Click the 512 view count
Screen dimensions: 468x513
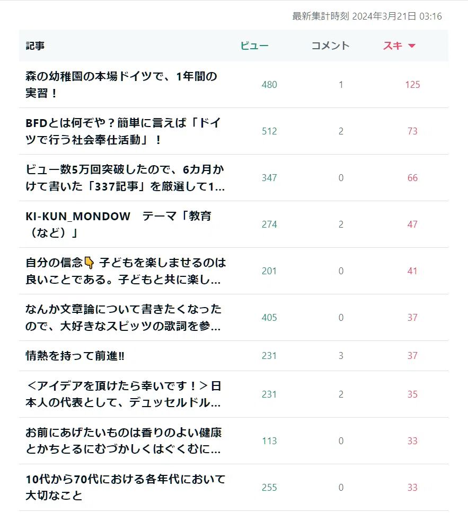[269, 131]
